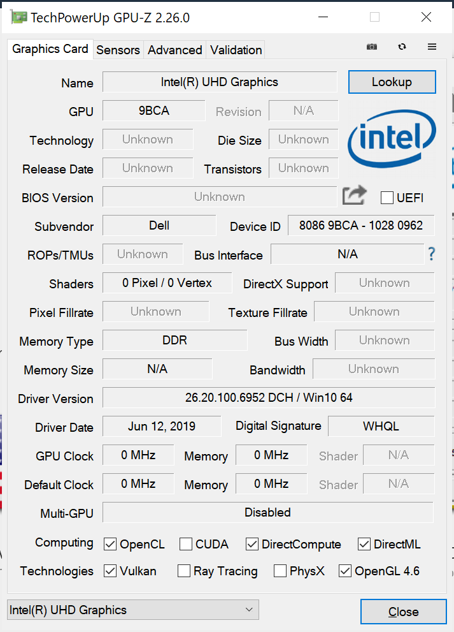Screen dimensions: 454x632
Task: Click the Driver Version field
Action: coord(269,398)
